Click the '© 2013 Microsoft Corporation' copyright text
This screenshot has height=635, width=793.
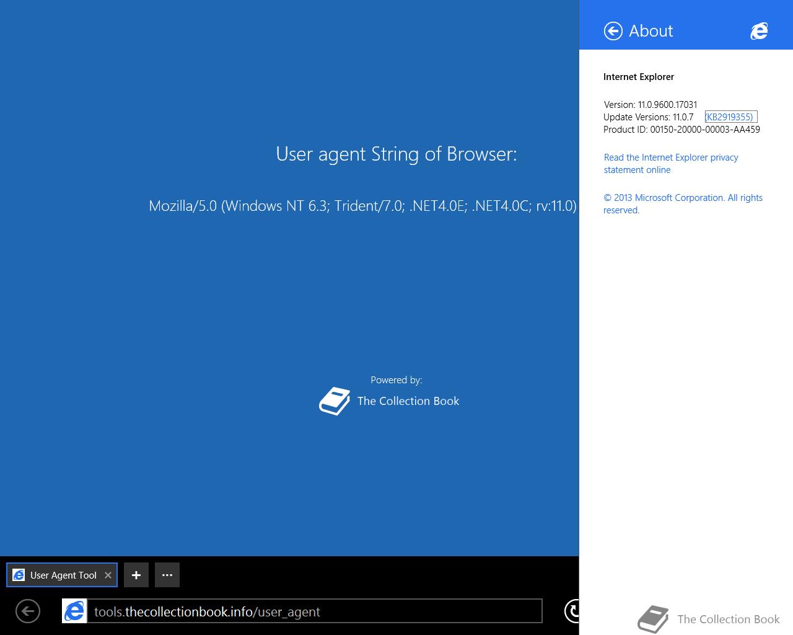coord(683,204)
